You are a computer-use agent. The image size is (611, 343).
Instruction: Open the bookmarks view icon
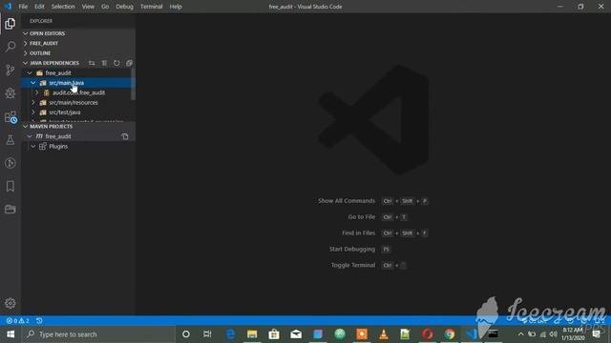[11, 187]
